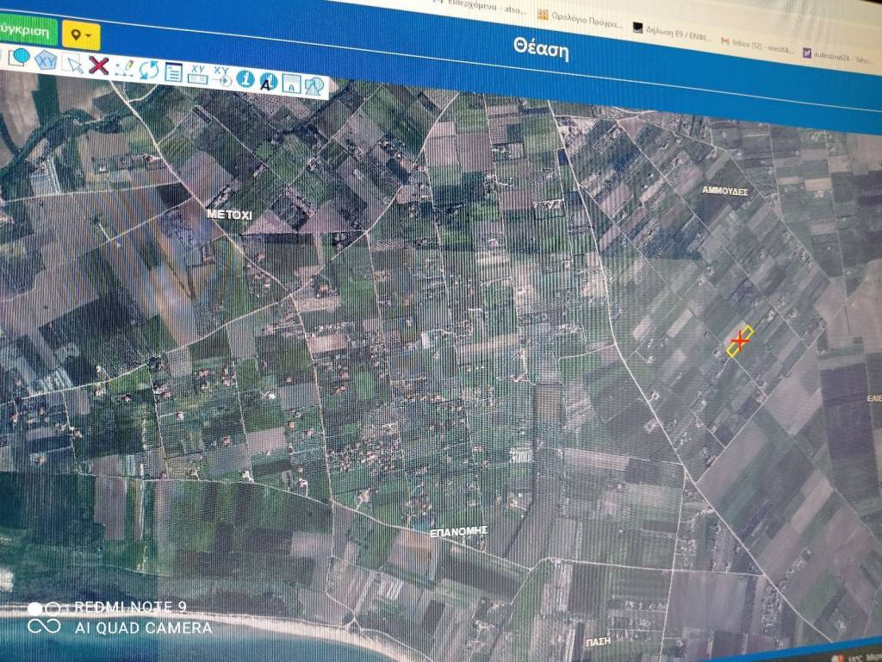Click the refresh arrows icon
The height and width of the screenshot is (662, 882).
click(x=149, y=70)
